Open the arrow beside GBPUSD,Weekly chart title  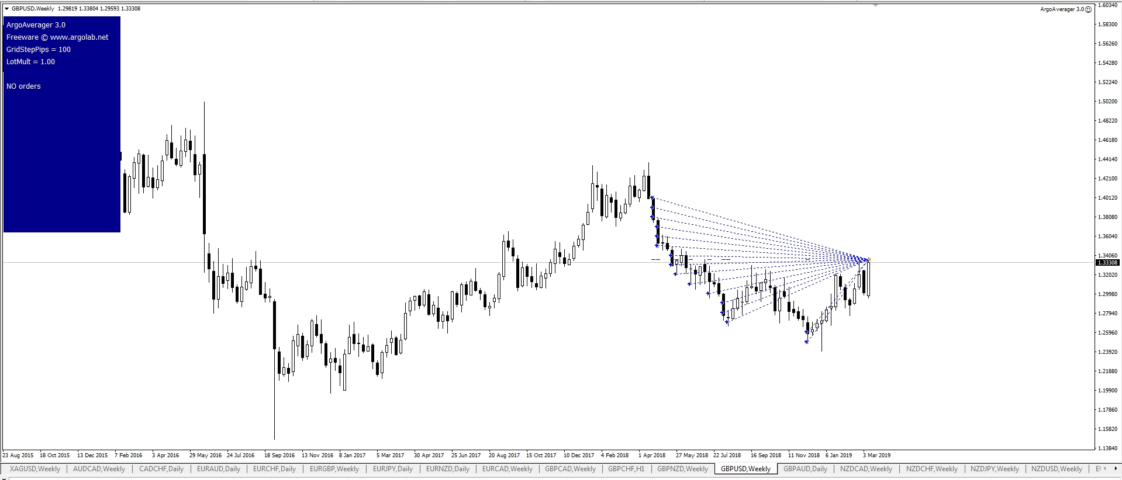coord(6,9)
